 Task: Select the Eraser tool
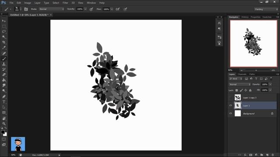[x=4, y=75]
